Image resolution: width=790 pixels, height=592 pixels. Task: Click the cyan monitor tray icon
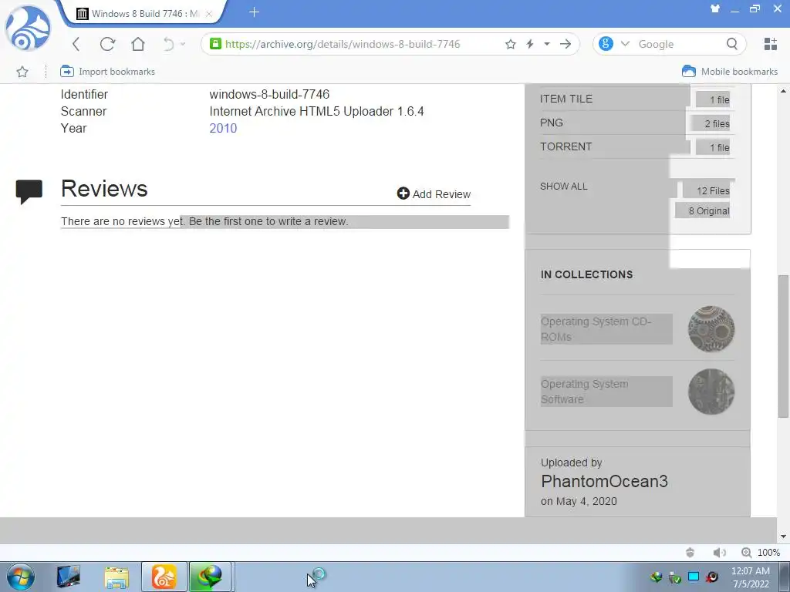pyautogui.click(x=694, y=577)
